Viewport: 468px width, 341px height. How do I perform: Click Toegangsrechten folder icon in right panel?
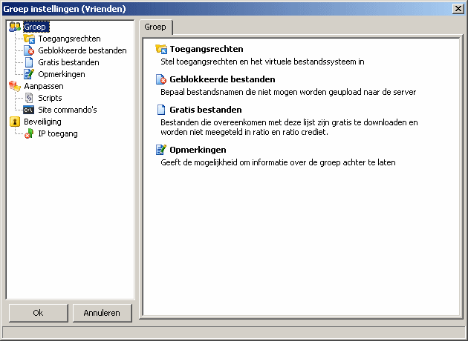161,49
